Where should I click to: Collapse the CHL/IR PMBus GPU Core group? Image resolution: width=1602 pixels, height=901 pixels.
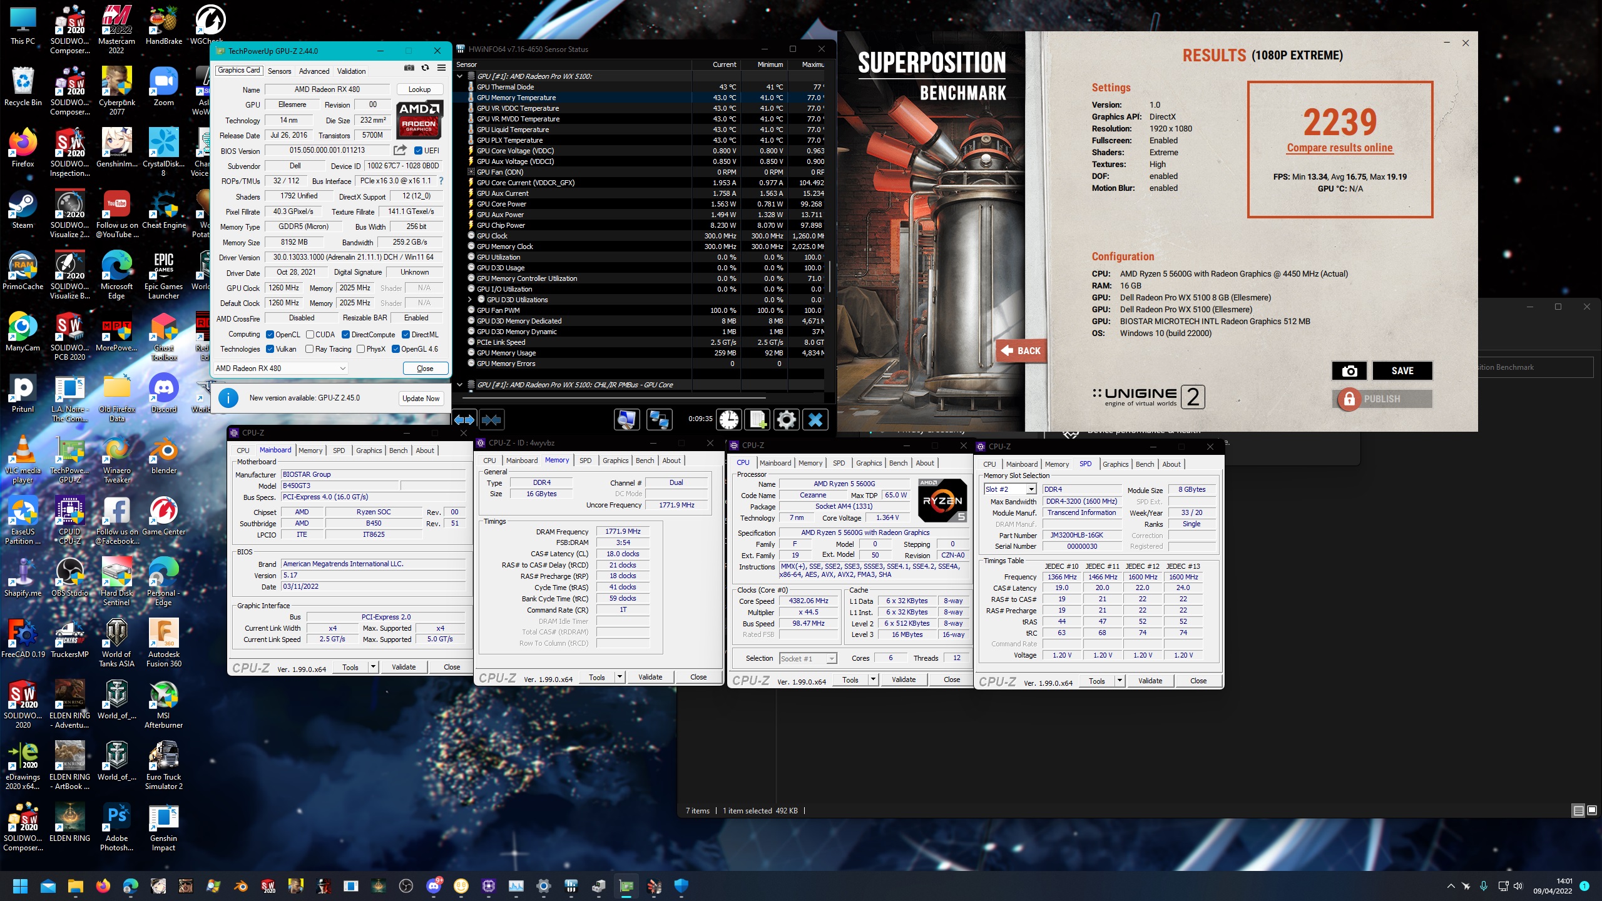click(x=460, y=385)
